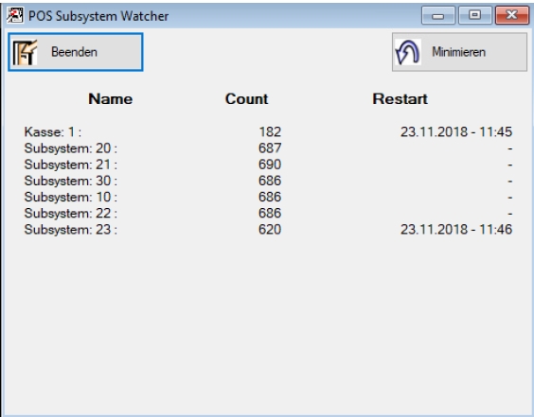Select the Name column header
The width and height of the screenshot is (534, 417).
111,99
